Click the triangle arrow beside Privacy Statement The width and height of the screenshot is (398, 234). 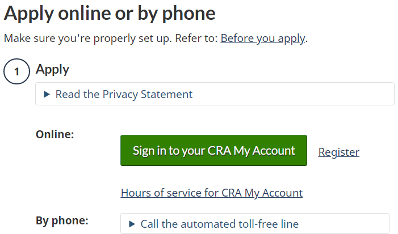pos(47,95)
